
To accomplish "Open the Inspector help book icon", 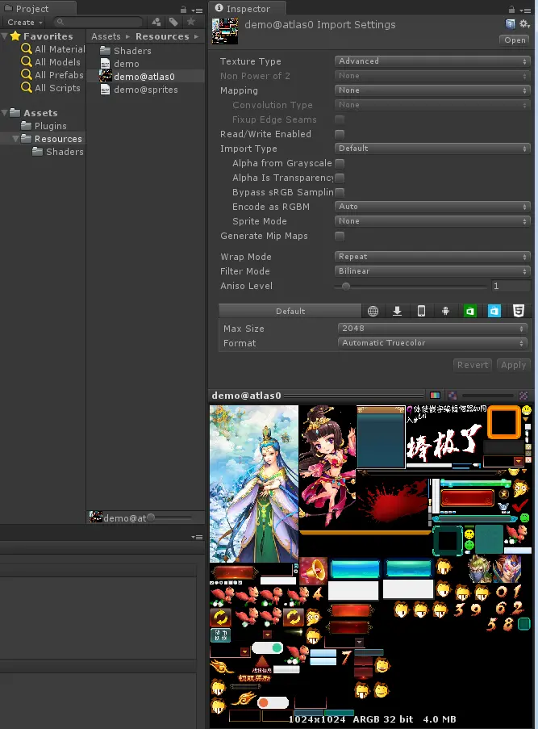I will 510,24.
